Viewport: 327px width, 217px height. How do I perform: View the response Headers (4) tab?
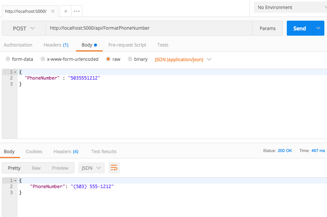(x=66, y=151)
